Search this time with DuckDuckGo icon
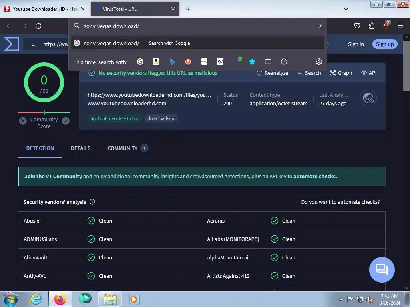This screenshot has height=307, width=410. pos(188,62)
